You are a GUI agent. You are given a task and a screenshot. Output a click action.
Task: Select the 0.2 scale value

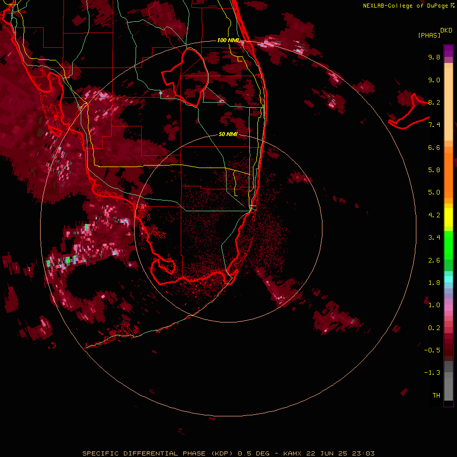click(x=434, y=328)
